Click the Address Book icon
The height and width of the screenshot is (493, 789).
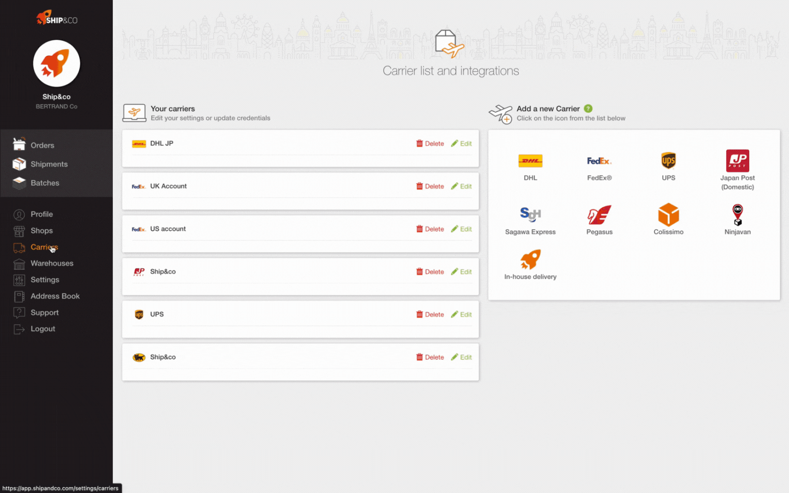[19, 297]
